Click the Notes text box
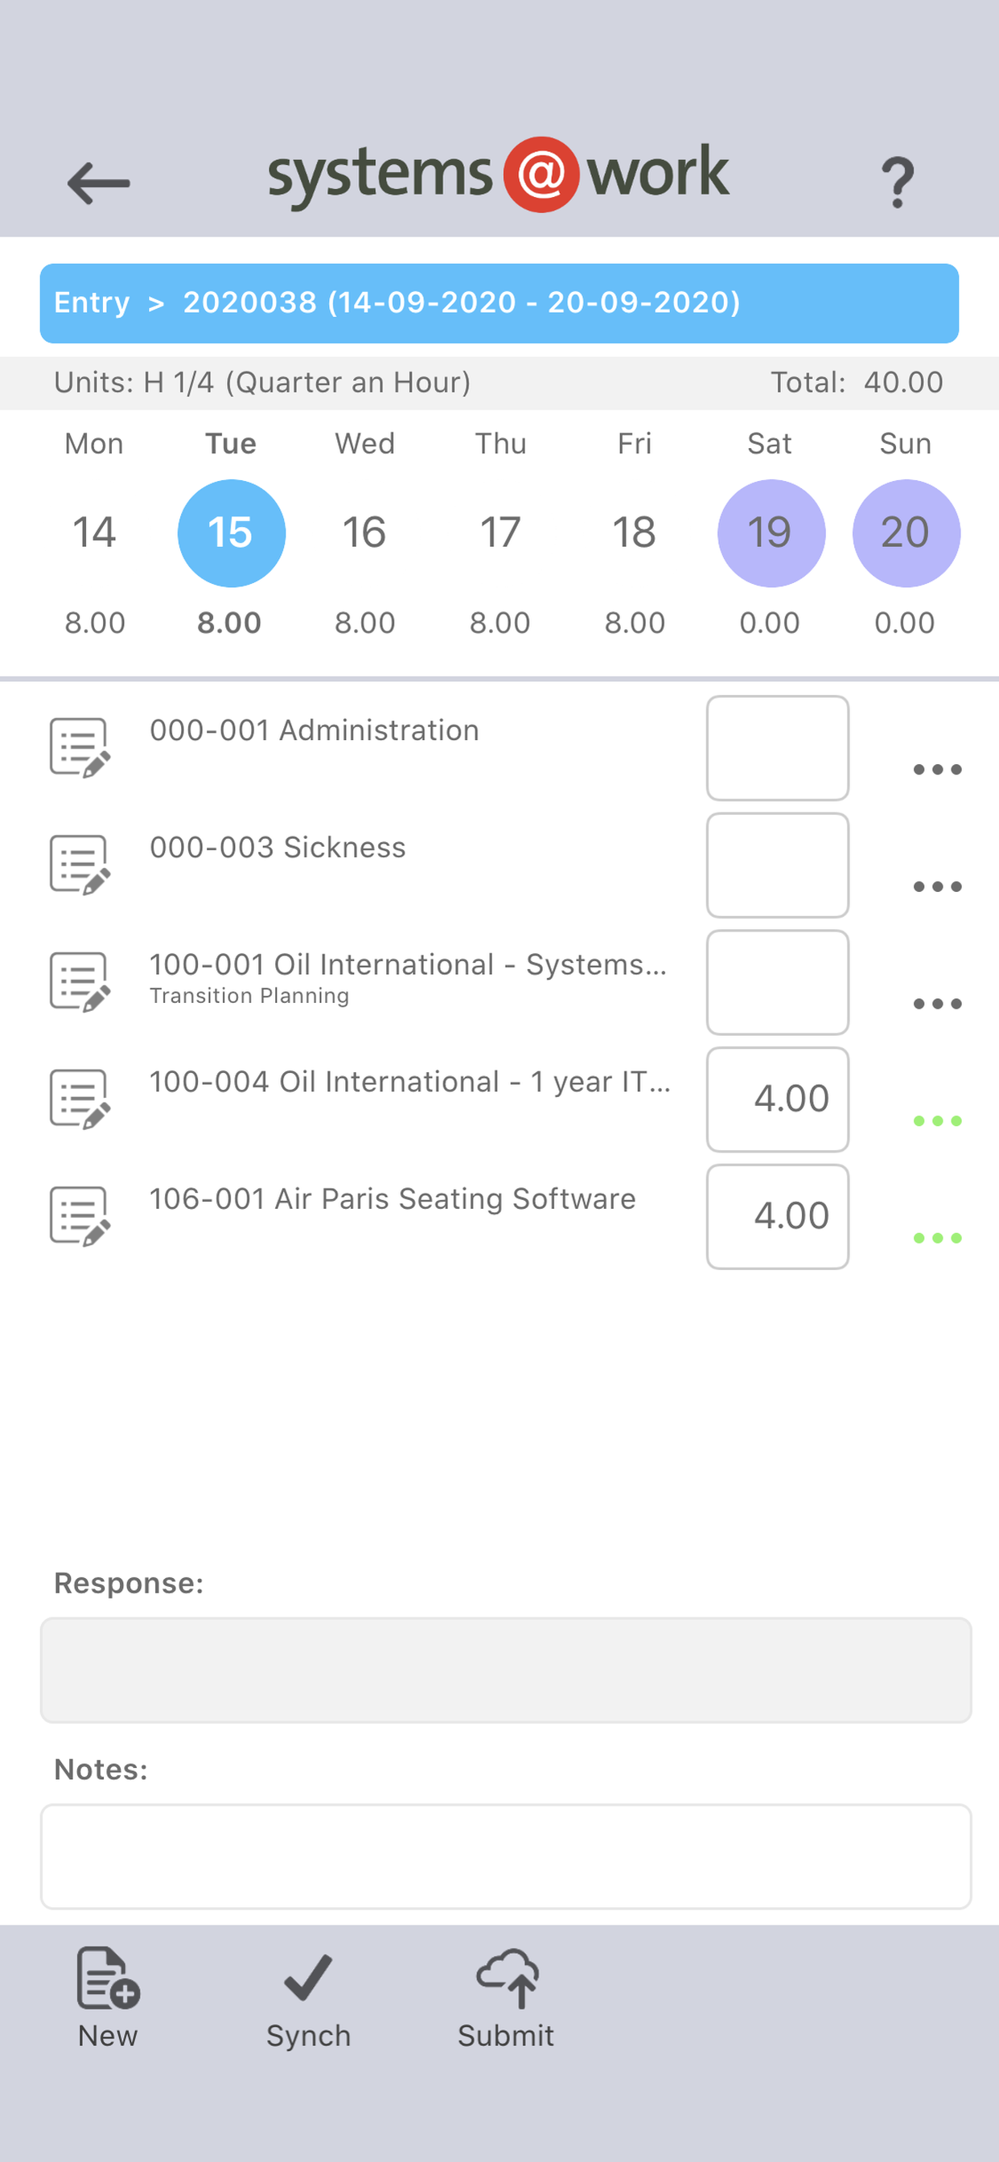The height and width of the screenshot is (2162, 999). tap(505, 1856)
